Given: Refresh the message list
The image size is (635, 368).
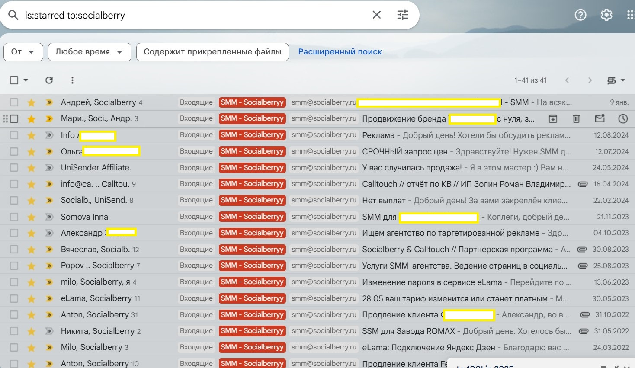Looking at the screenshot, I should (x=49, y=80).
